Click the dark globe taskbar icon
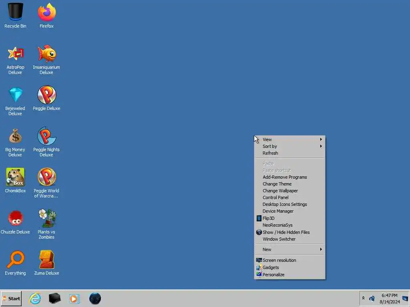Viewport: 410px width, 307px height. pos(95,298)
